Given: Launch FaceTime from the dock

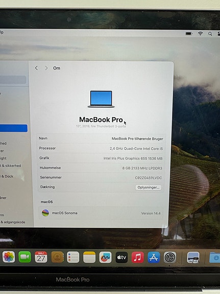Looking at the screenshot, I should click(25, 257).
